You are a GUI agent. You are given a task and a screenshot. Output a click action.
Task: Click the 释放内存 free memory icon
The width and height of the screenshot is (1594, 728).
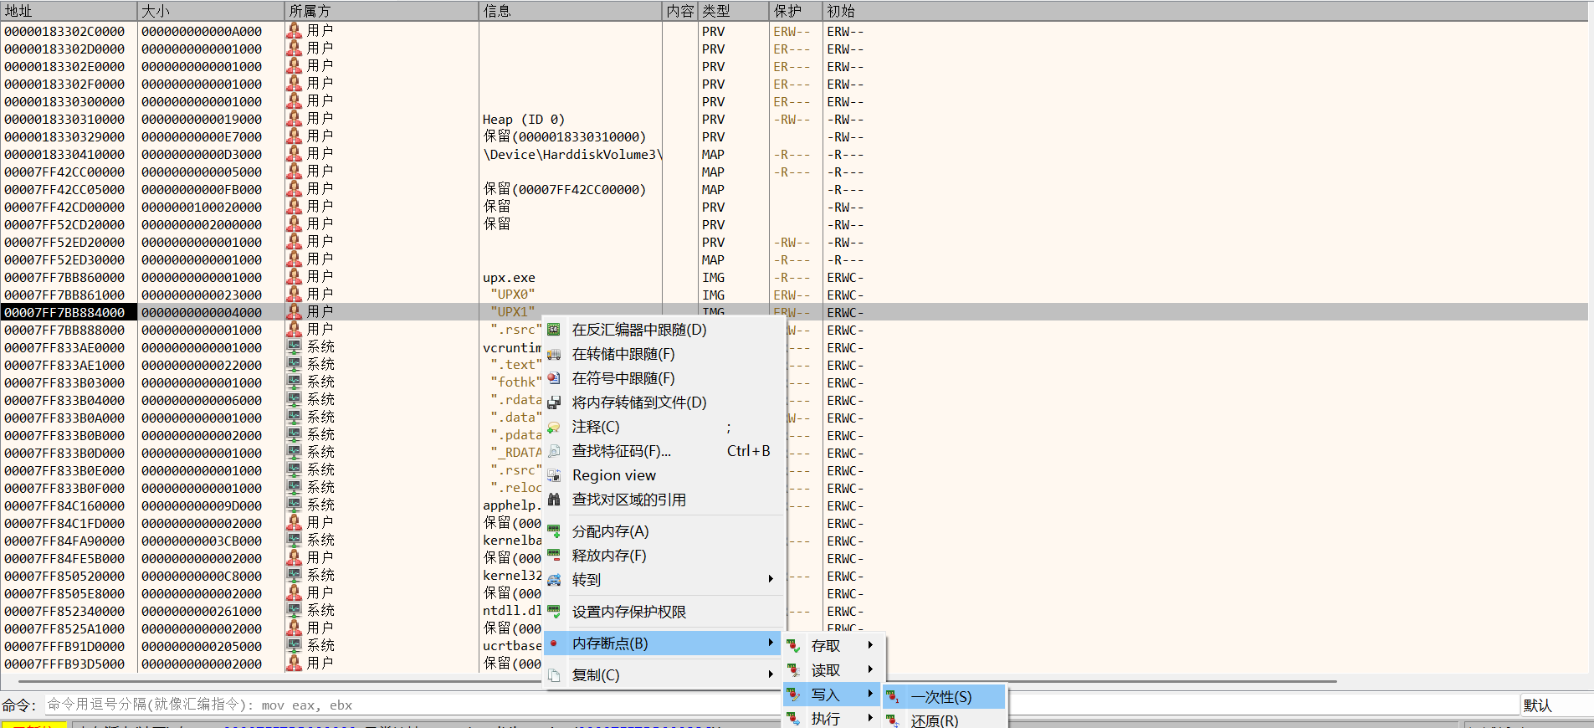554,556
